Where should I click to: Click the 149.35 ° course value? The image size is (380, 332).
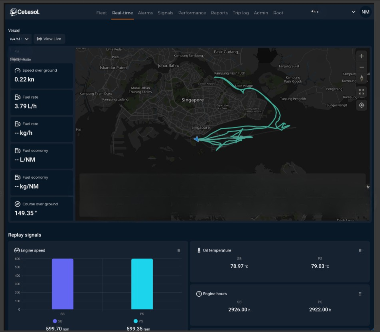[x=26, y=213]
